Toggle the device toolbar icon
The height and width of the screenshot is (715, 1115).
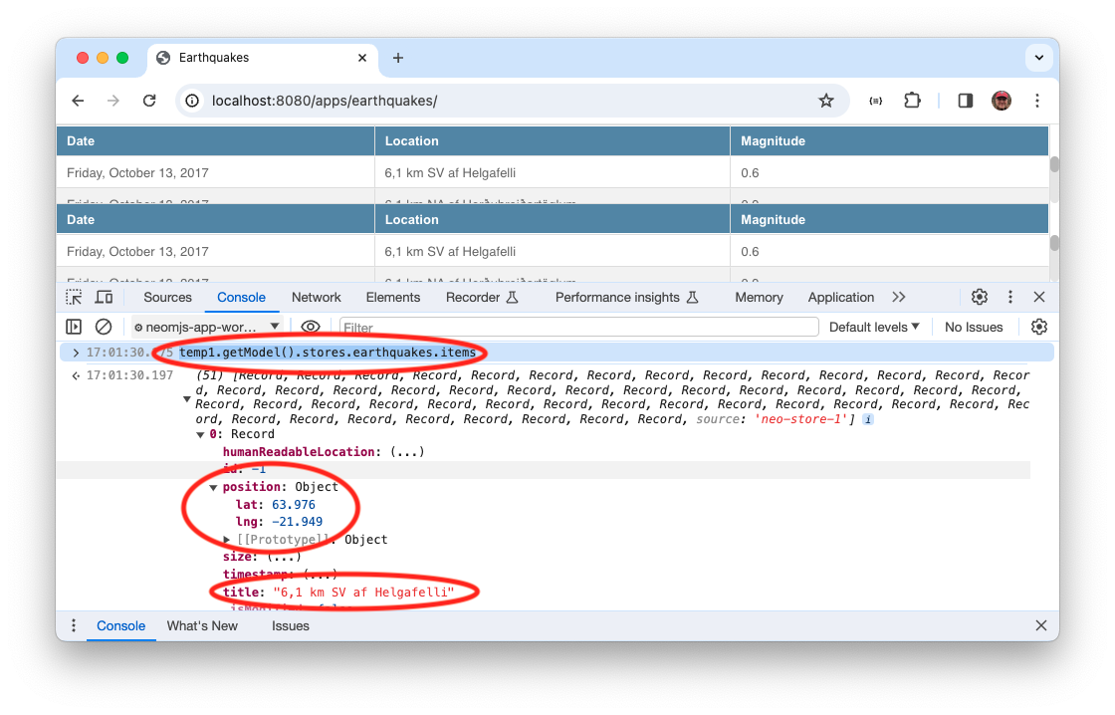(x=104, y=298)
